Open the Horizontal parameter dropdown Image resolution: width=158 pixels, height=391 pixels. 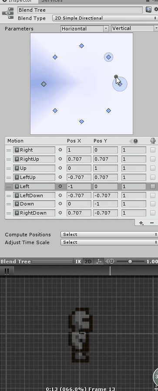click(x=84, y=28)
